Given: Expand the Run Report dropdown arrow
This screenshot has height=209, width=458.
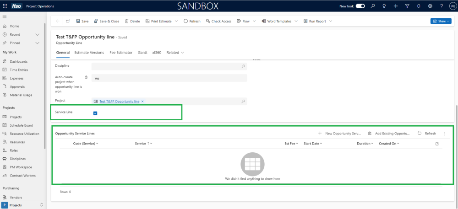Looking at the screenshot, I should pyautogui.click(x=331, y=21).
